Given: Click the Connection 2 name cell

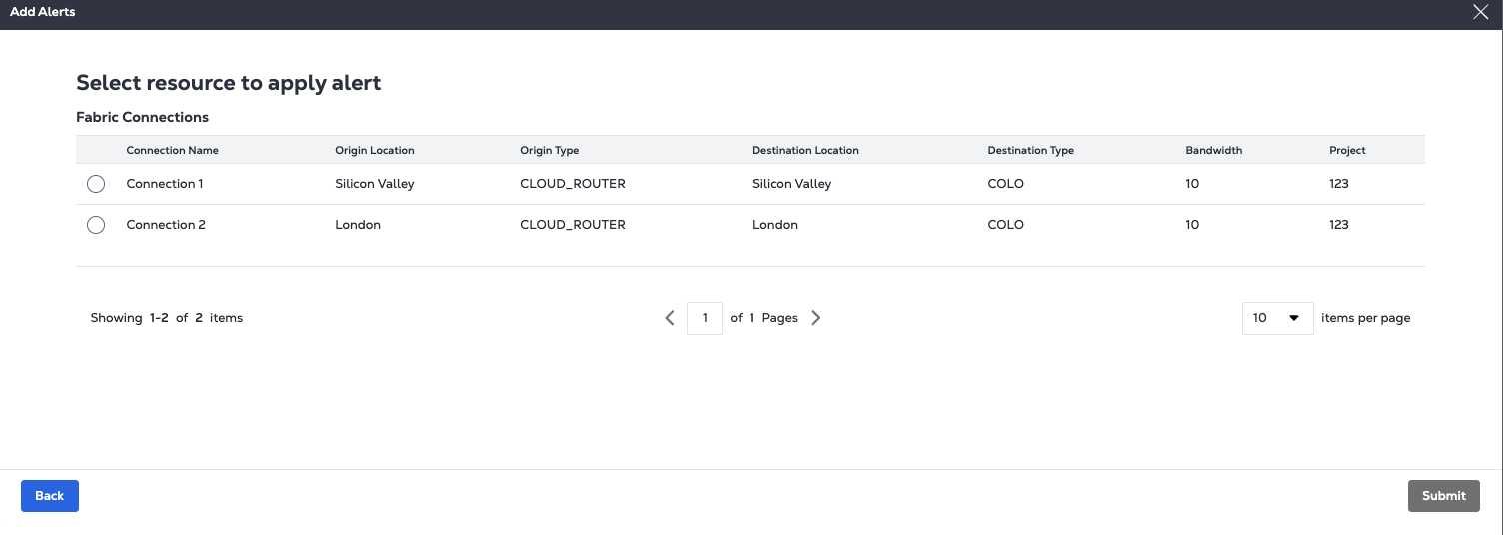Looking at the screenshot, I should point(166,225).
